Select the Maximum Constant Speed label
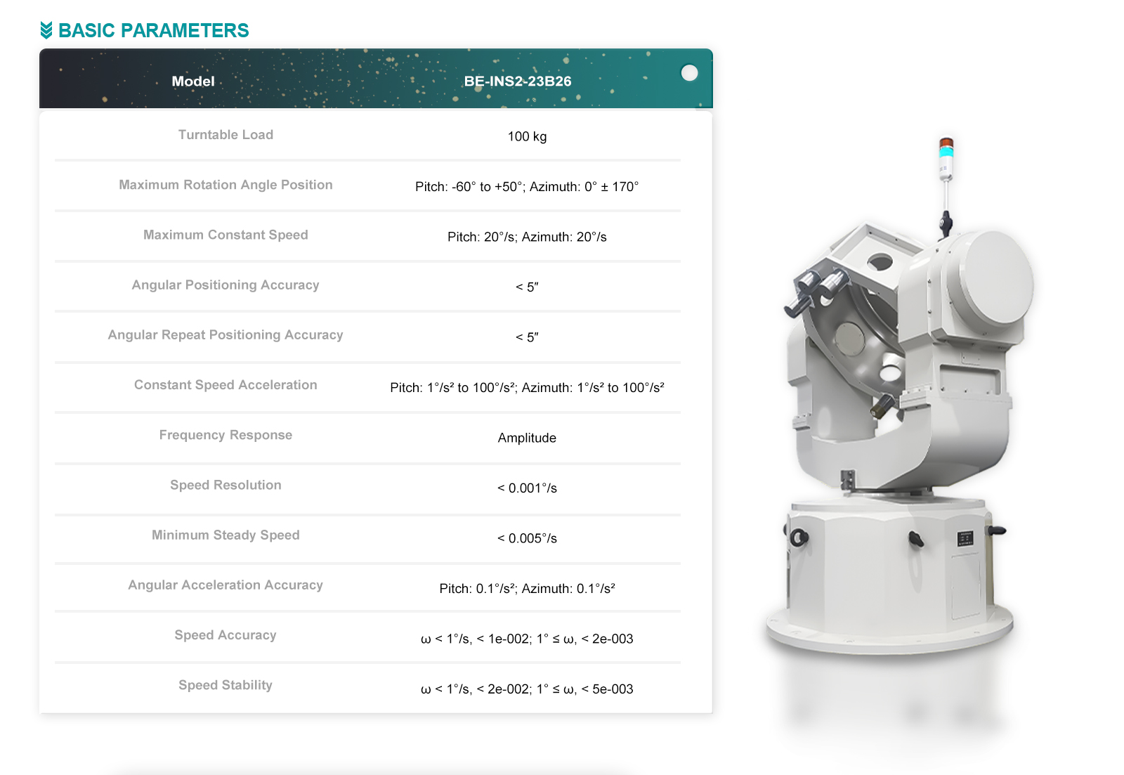The image size is (1124, 775). [226, 235]
